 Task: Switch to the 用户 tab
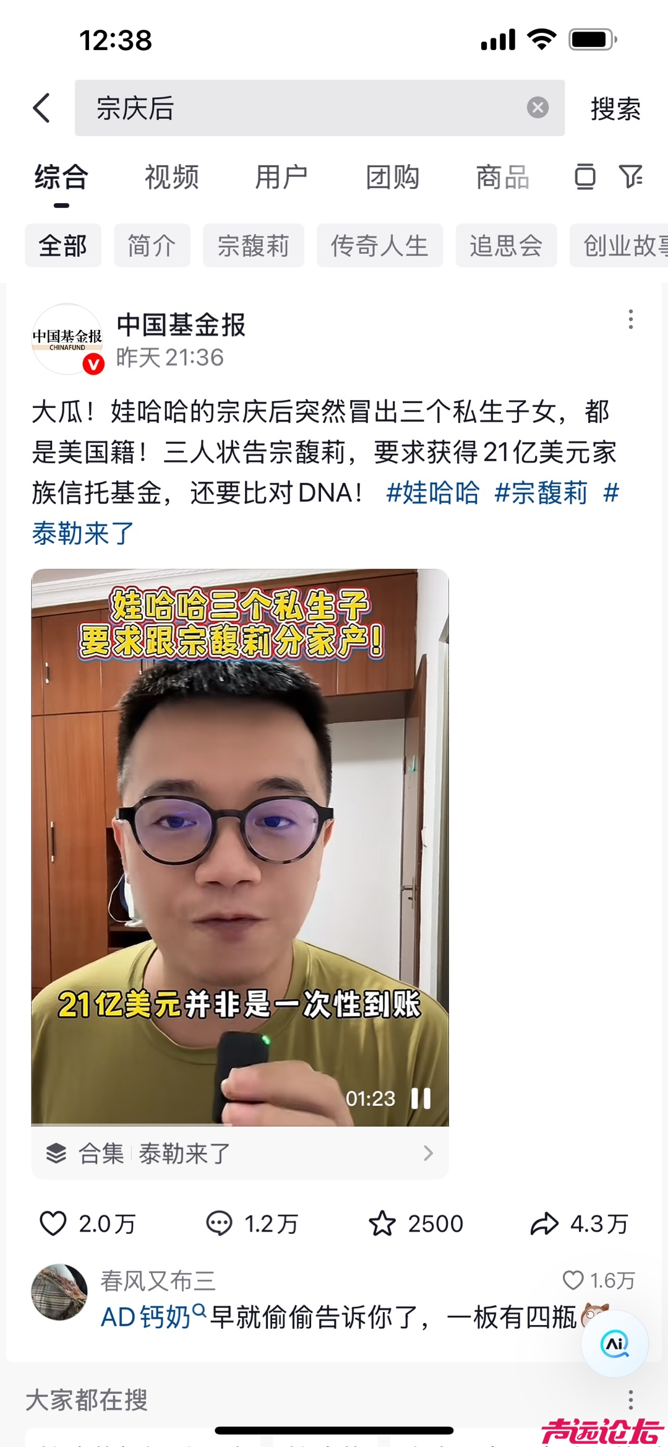pos(281,177)
